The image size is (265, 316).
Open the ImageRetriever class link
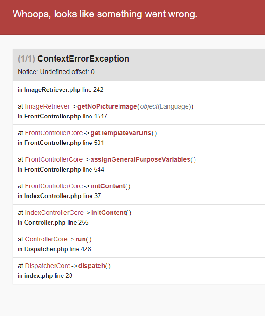click(47, 106)
